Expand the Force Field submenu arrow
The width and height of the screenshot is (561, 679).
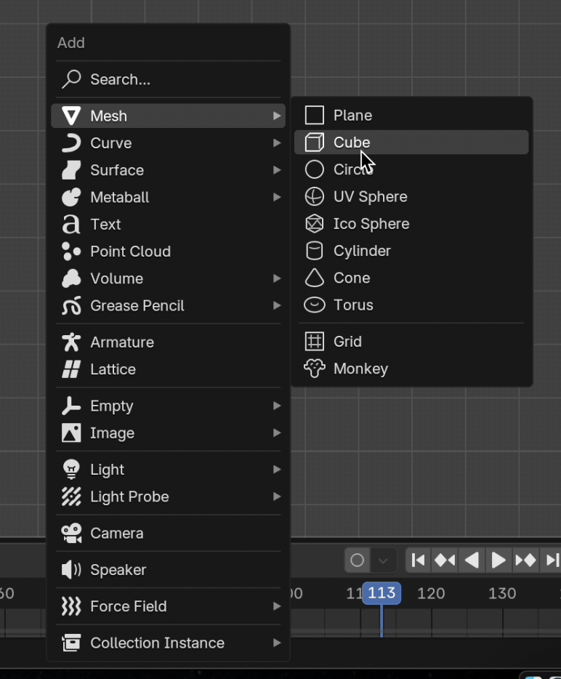tap(276, 606)
